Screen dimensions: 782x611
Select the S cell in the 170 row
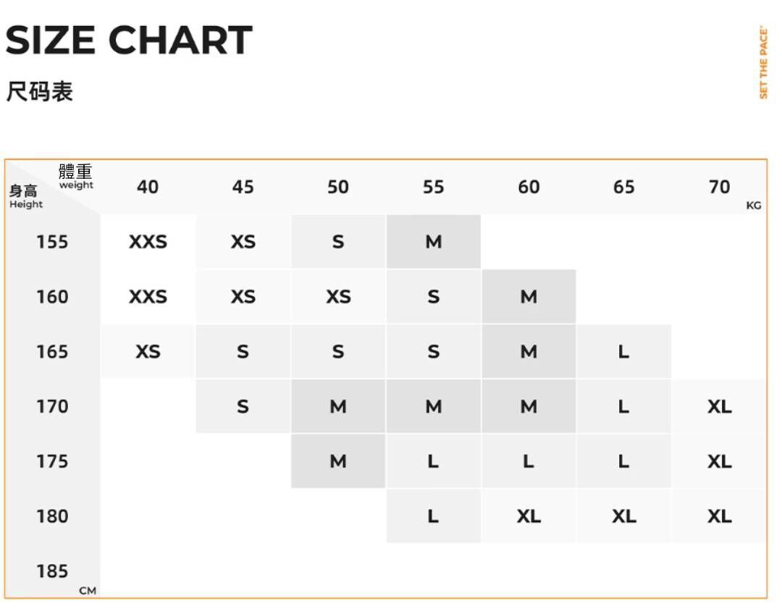point(243,407)
